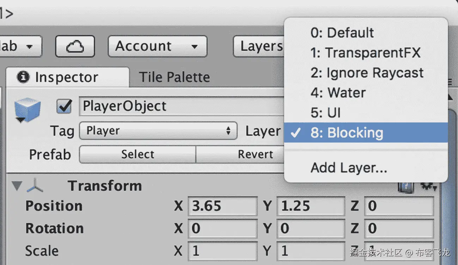Collapse the Transform component foldout
458x265 pixels.
click(x=17, y=186)
